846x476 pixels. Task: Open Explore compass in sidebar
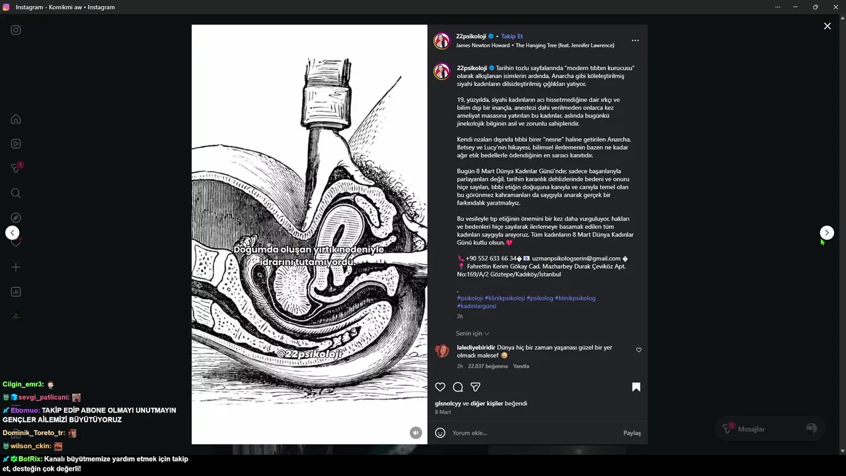click(x=16, y=218)
